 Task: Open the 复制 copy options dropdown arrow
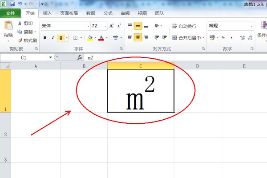tap(35, 32)
